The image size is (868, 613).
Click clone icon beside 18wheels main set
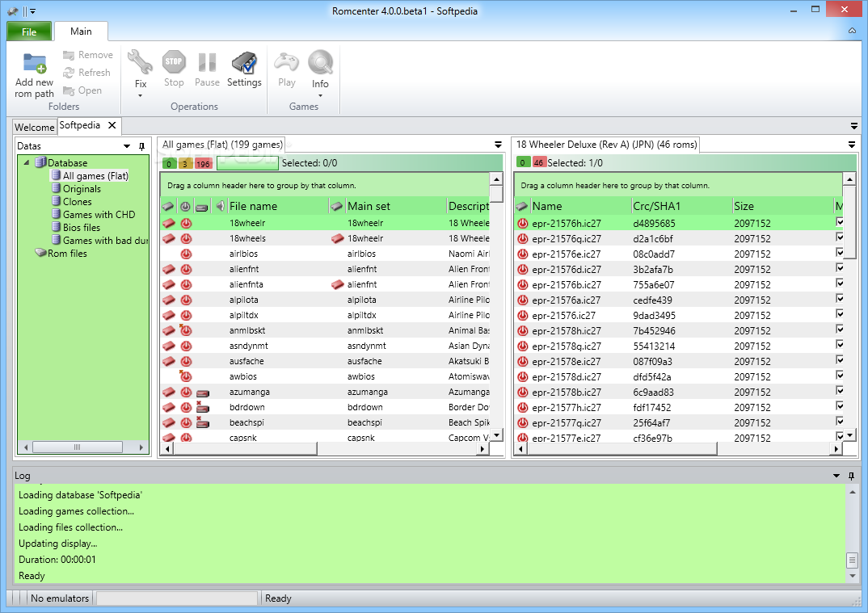(338, 238)
